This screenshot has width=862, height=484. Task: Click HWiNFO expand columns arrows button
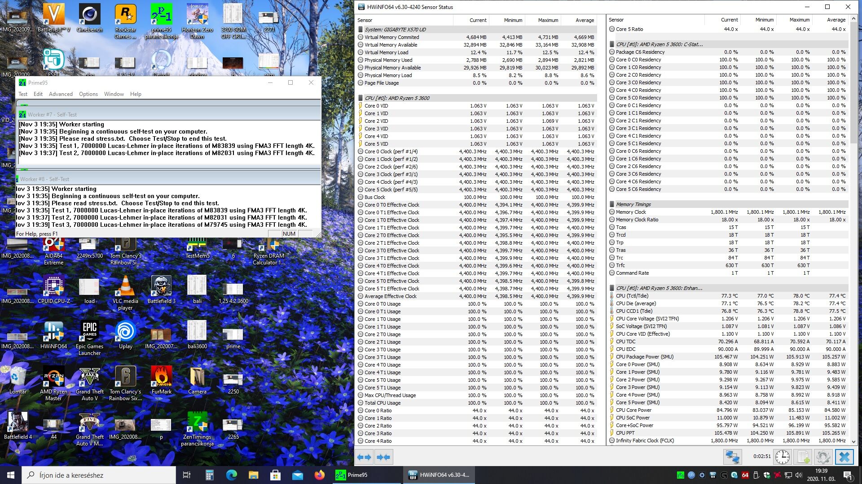tap(364, 457)
